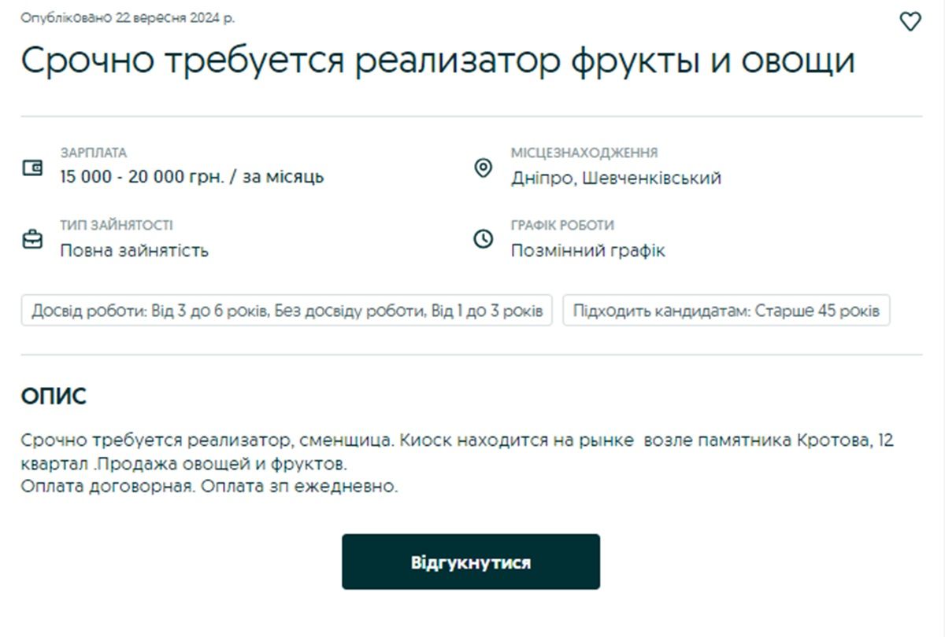Click the ГРАФІК РОБОТИ label

tap(562, 225)
